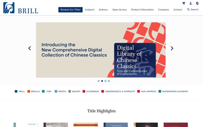Open the Chinese Classics carousel banner

click(x=101, y=50)
